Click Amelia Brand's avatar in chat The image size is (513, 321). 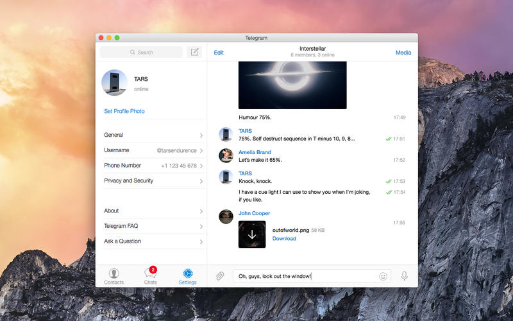[x=226, y=155]
